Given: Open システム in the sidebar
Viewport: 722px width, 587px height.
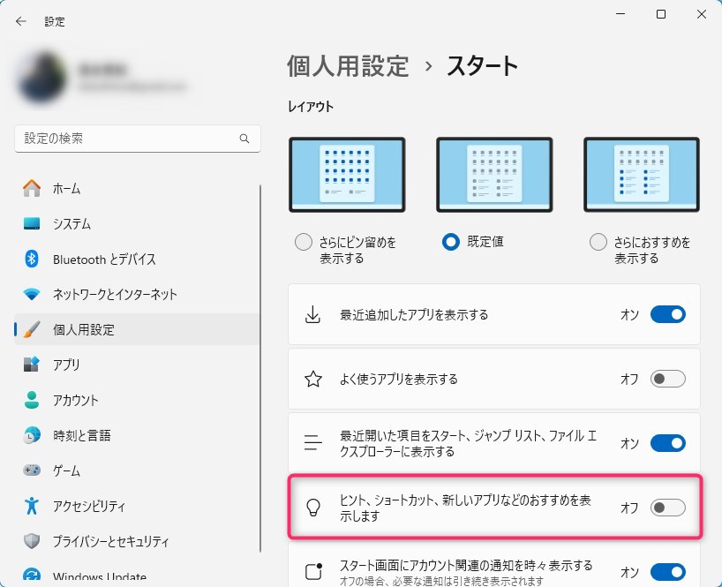Looking at the screenshot, I should pyautogui.click(x=71, y=223).
